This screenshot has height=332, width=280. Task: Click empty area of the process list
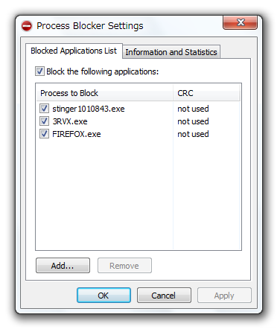(x=104, y=194)
